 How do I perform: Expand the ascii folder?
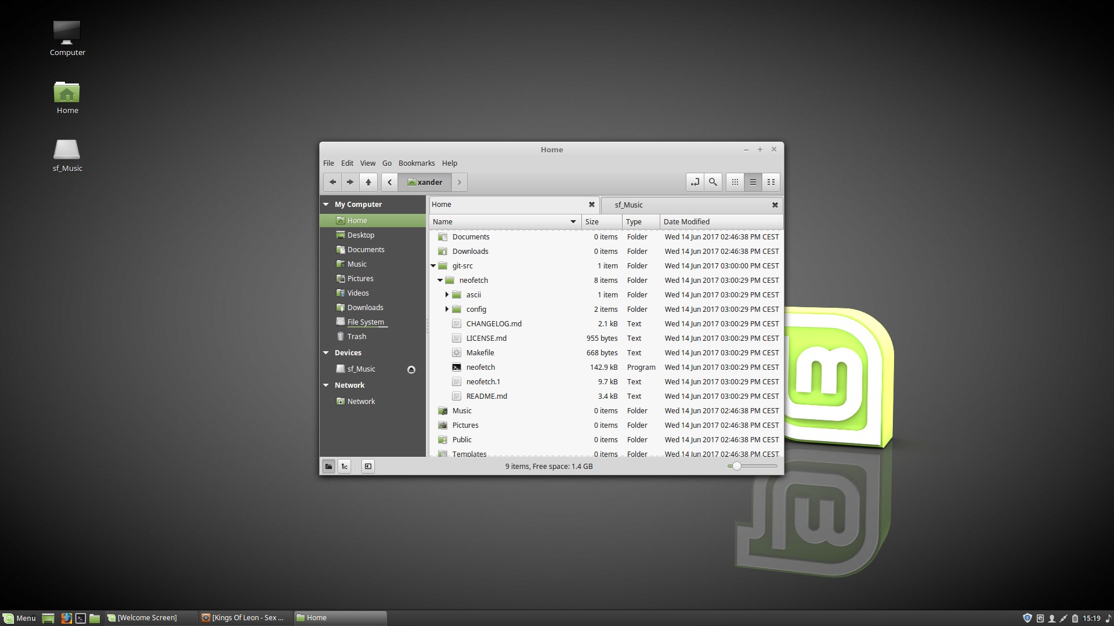(447, 295)
